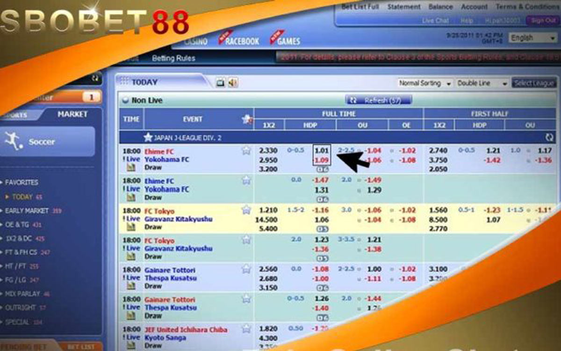The height and width of the screenshot is (351, 561).
Task: Open the English language dropdown
Action: click(533, 38)
